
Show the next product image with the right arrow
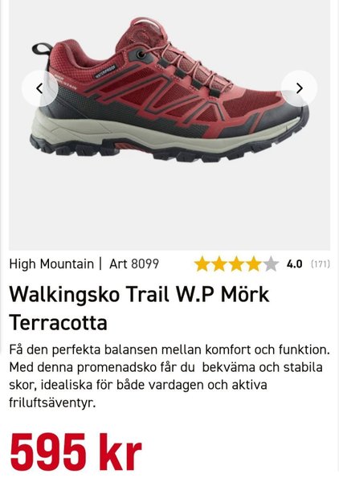click(299, 88)
